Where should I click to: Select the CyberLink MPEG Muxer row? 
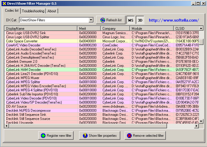(102, 78)
